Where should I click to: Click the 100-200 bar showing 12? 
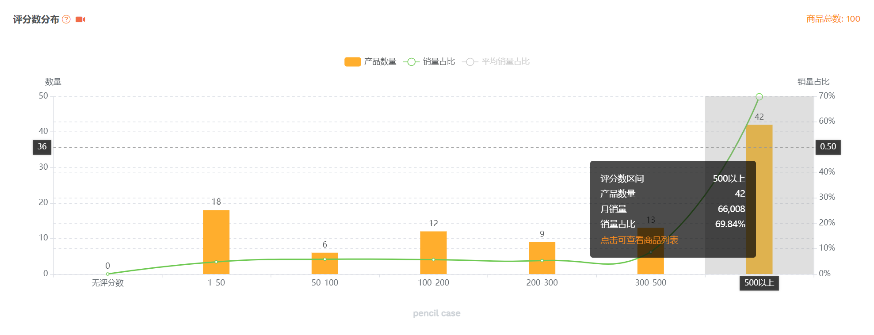pyautogui.click(x=433, y=252)
